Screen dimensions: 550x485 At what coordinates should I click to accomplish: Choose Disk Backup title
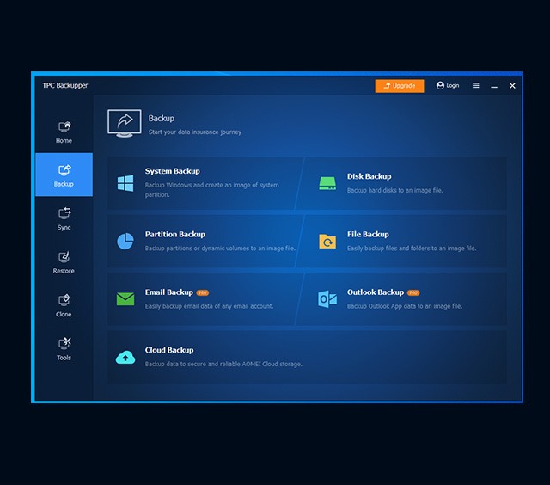point(369,176)
